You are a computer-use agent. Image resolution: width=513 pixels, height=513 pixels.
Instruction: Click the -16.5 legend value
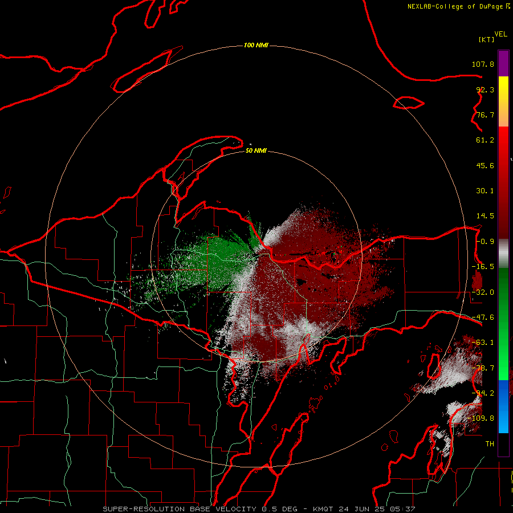483,267
